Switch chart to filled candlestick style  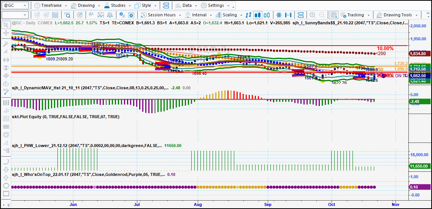tap(257, 15)
